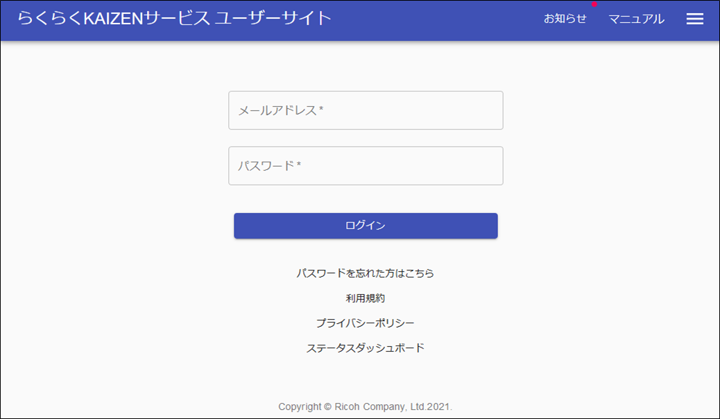Image resolution: width=720 pixels, height=419 pixels.
Task: Click the マニュアル header link
Action: [x=636, y=19]
